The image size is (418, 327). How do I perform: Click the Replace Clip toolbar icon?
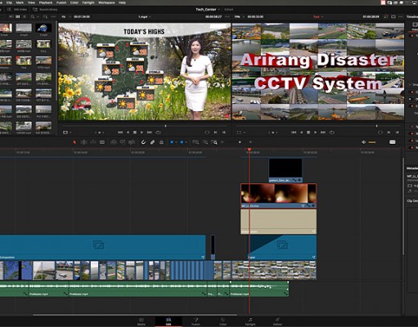coord(132,142)
